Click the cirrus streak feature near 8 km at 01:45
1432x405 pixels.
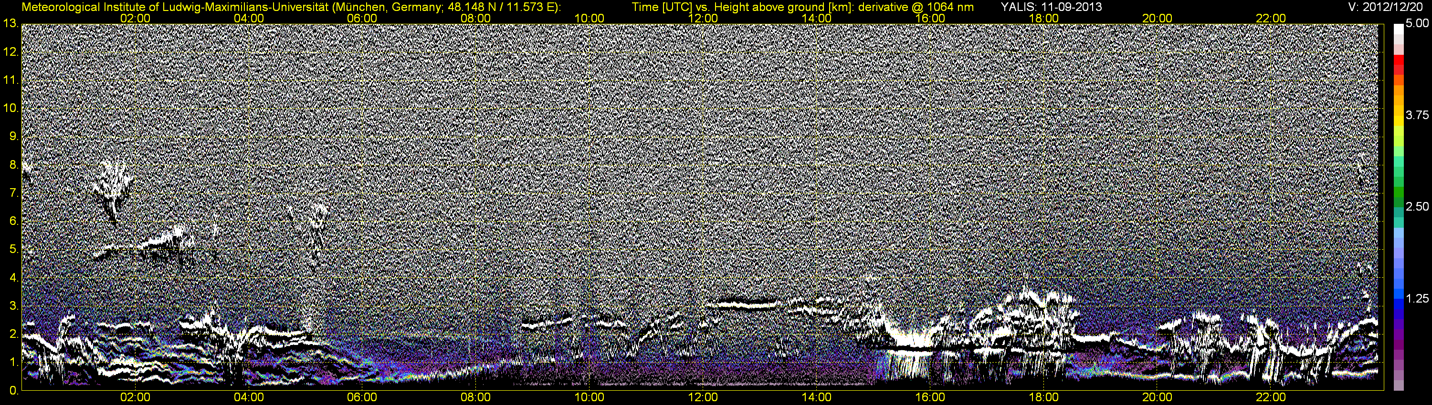(114, 189)
